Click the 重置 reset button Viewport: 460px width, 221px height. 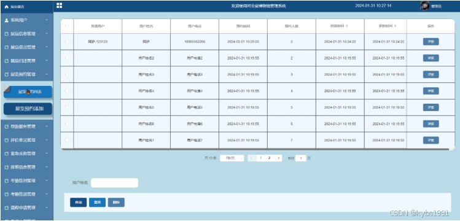point(98,202)
